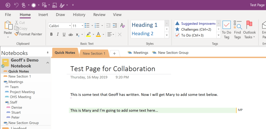Screen dimensions: 266x129
Task: Open Meetings section group link
Action: point(138,53)
